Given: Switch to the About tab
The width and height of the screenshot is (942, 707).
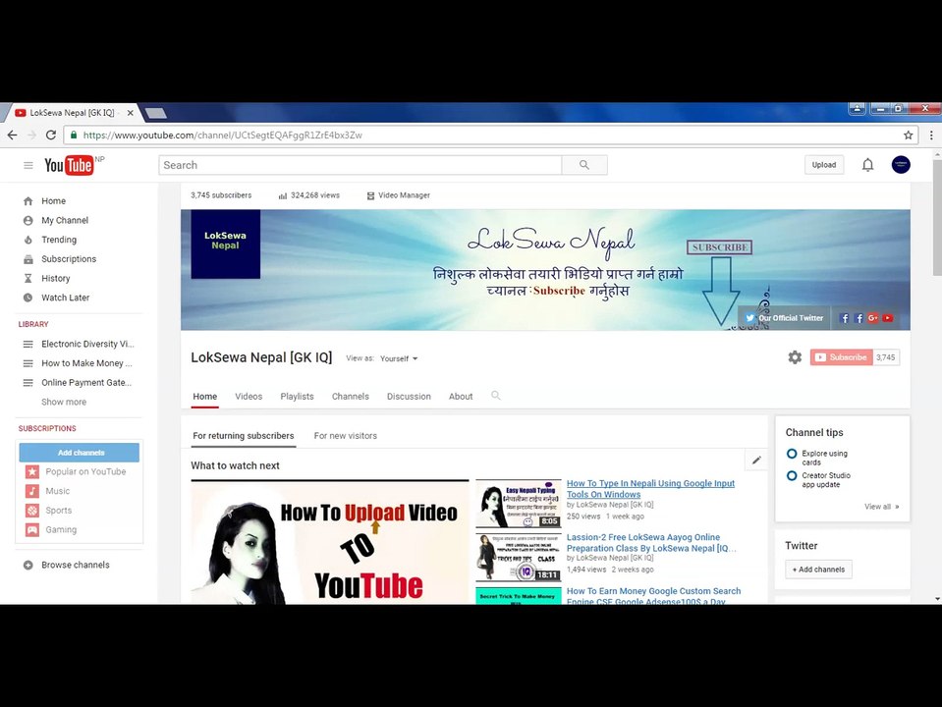Looking at the screenshot, I should 461,397.
